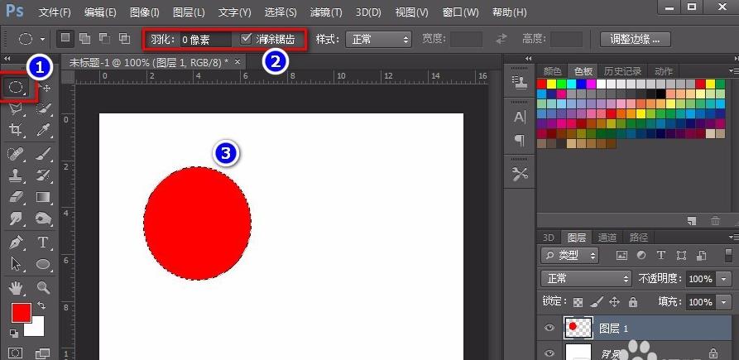Open tool preset picker dropdown arrow

click(x=42, y=39)
